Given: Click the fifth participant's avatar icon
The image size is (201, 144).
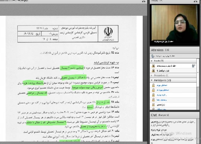Looking at the screenshot, I should coord(153,105).
